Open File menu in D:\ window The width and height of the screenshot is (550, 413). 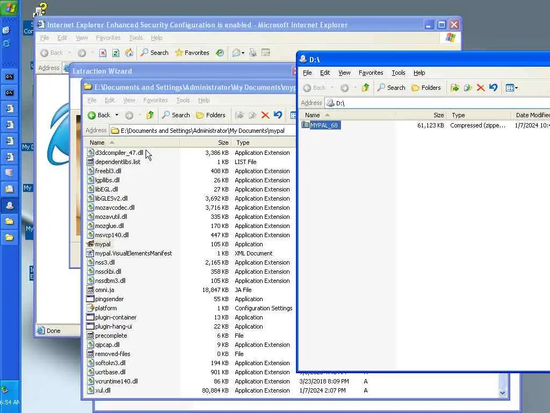tap(307, 73)
